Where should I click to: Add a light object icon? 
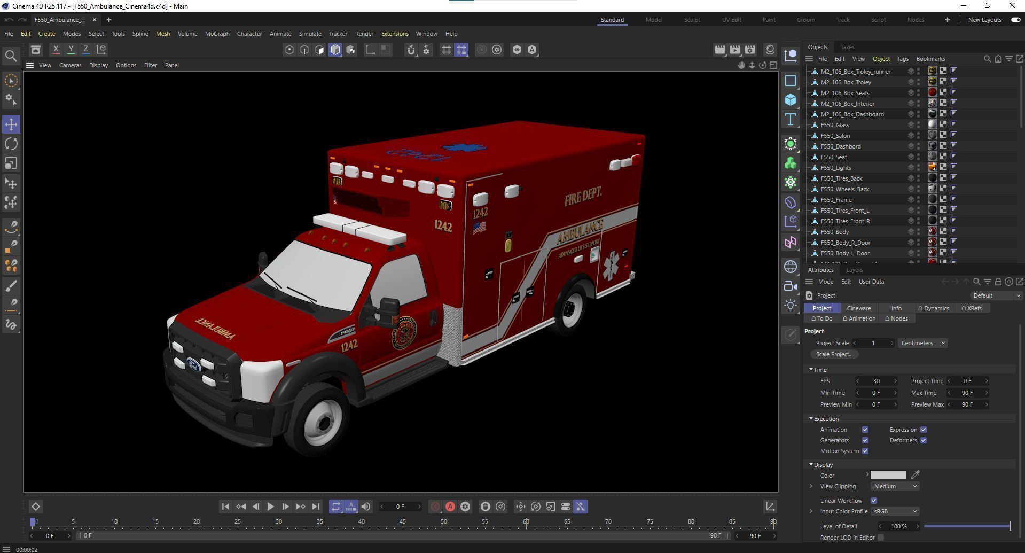click(791, 305)
